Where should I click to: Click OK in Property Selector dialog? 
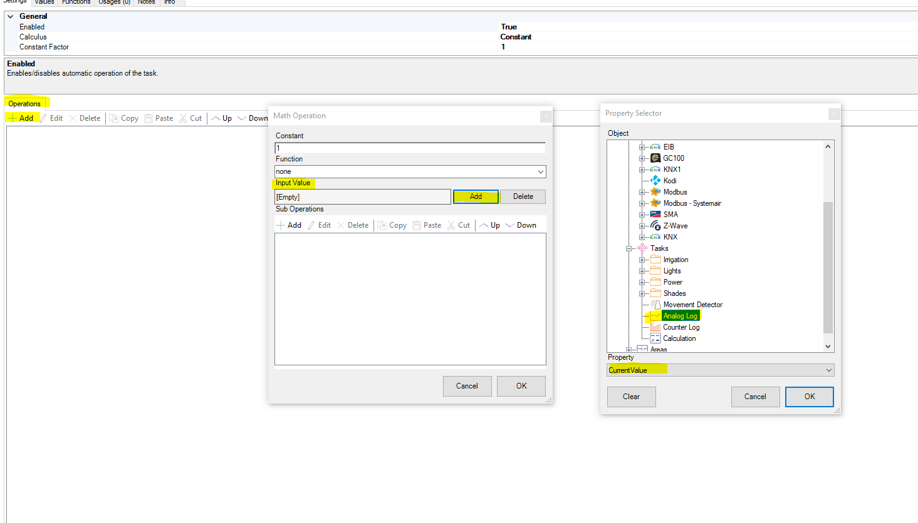(x=809, y=397)
